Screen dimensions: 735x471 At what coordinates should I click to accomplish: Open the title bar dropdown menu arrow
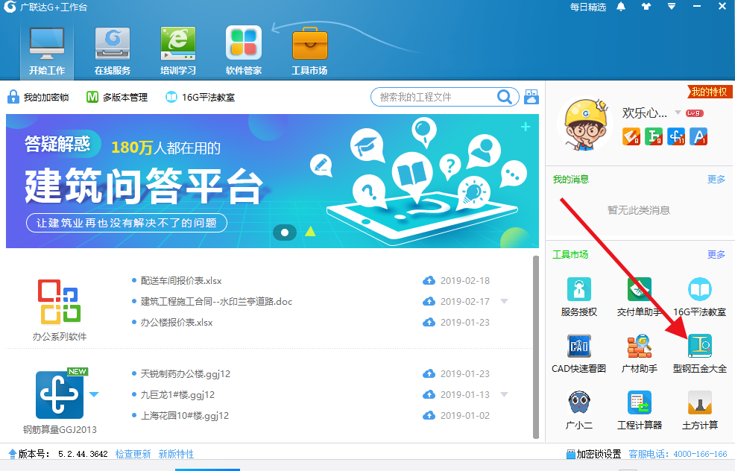[x=672, y=7]
